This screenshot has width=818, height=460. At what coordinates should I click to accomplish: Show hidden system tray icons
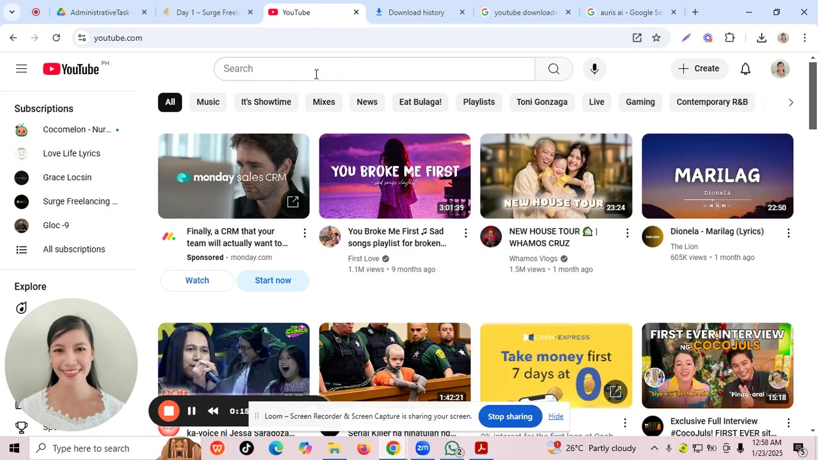tap(654, 448)
